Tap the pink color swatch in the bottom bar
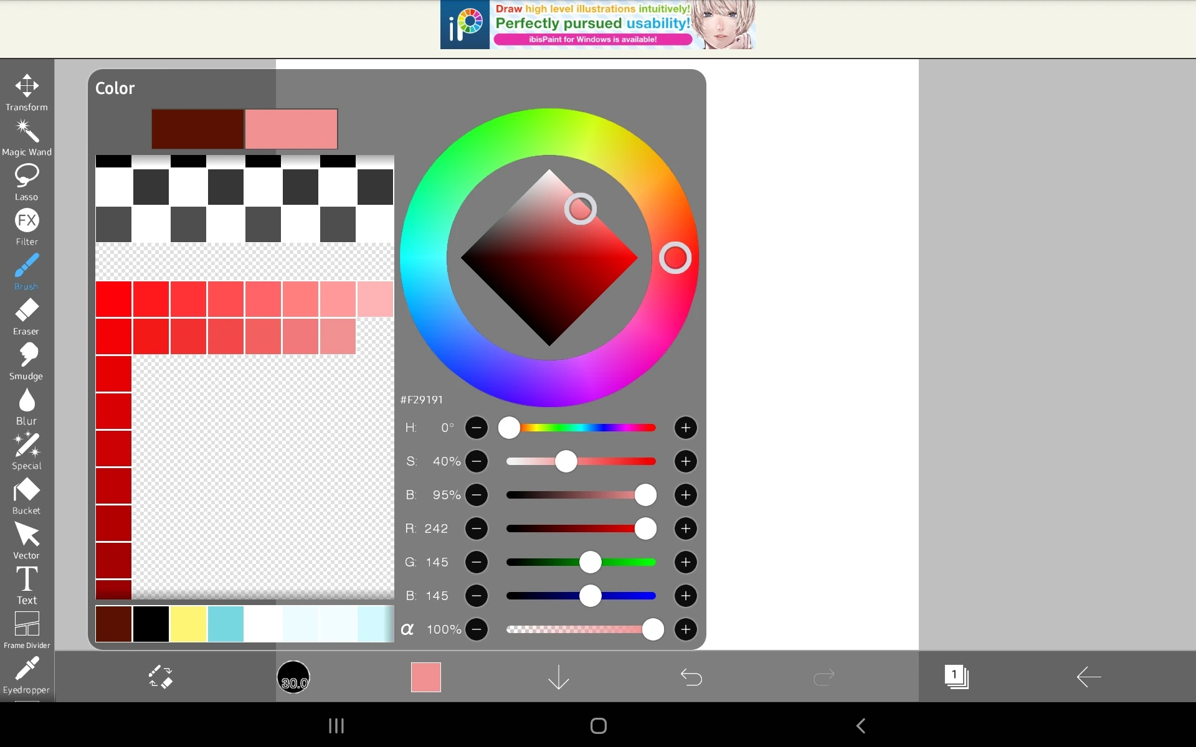This screenshot has width=1196, height=747. click(x=425, y=677)
